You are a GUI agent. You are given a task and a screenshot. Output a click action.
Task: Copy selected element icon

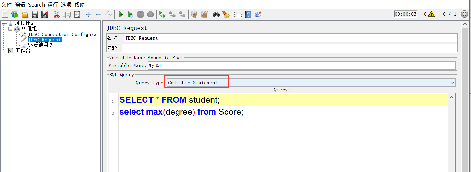coord(67,14)
